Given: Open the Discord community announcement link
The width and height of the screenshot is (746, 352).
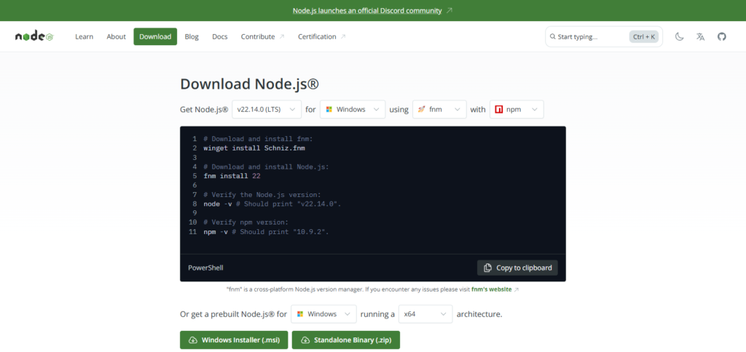Looking at the screenshot, I should click(367, 10).
